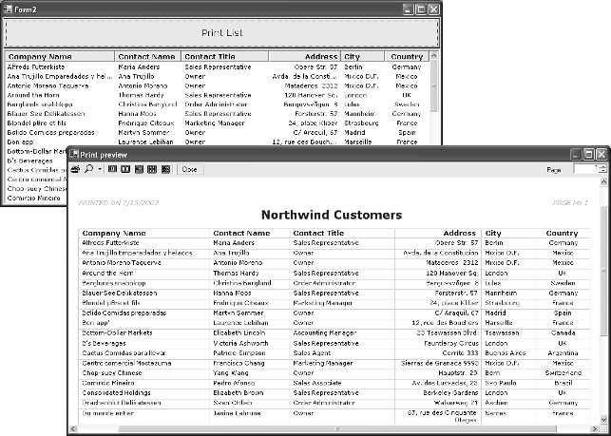The width and height of the screenshot is (611, 436).
Task: Click Strasbourg city cell in Form2 list
Action: [x=361, y=123]
